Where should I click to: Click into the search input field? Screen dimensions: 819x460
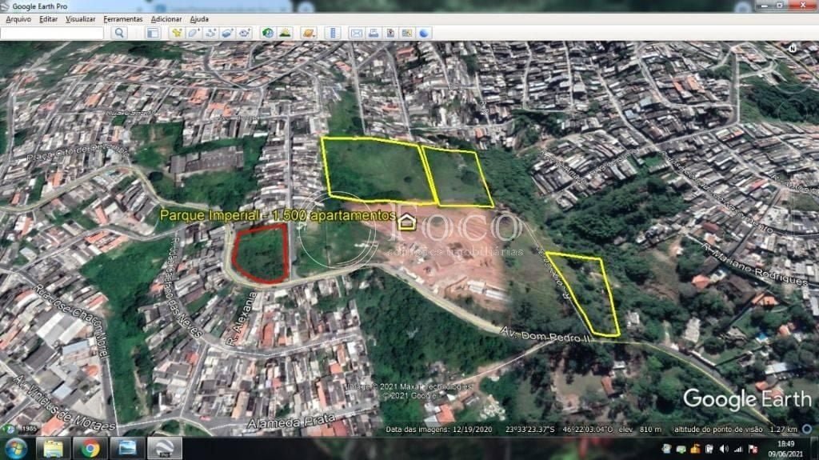tap(52, 33)
